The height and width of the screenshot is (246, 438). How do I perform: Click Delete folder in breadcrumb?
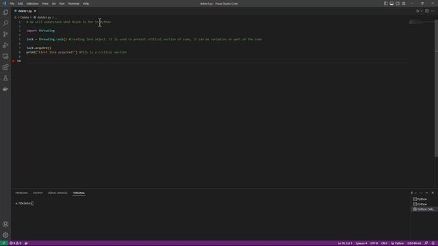(x=25, y=17)
